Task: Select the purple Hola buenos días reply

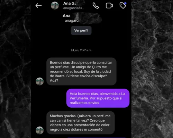Action: click(98, 98)
